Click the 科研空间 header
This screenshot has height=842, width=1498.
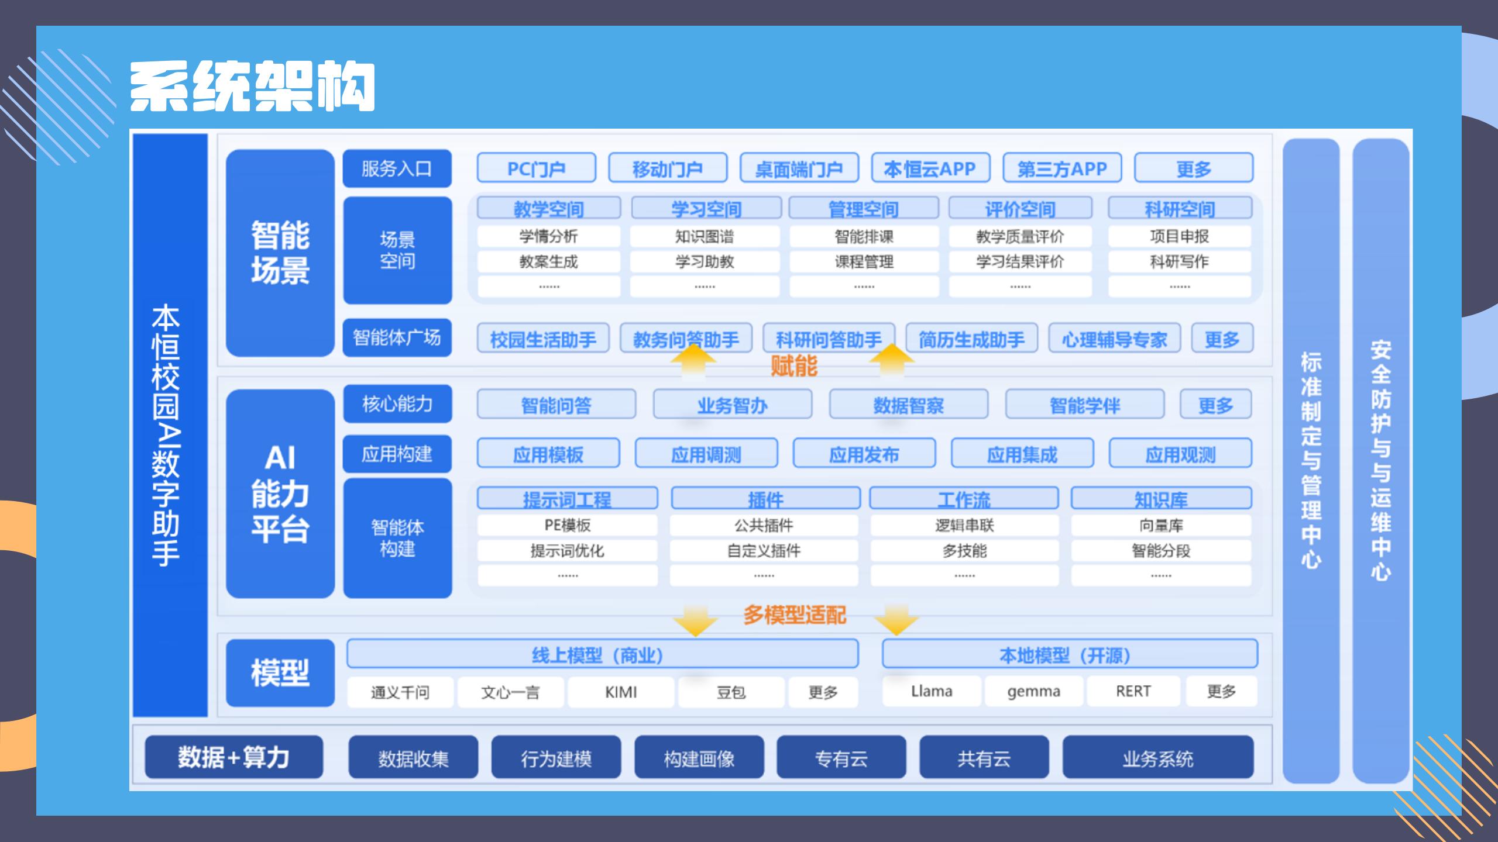pos(1180,208)
